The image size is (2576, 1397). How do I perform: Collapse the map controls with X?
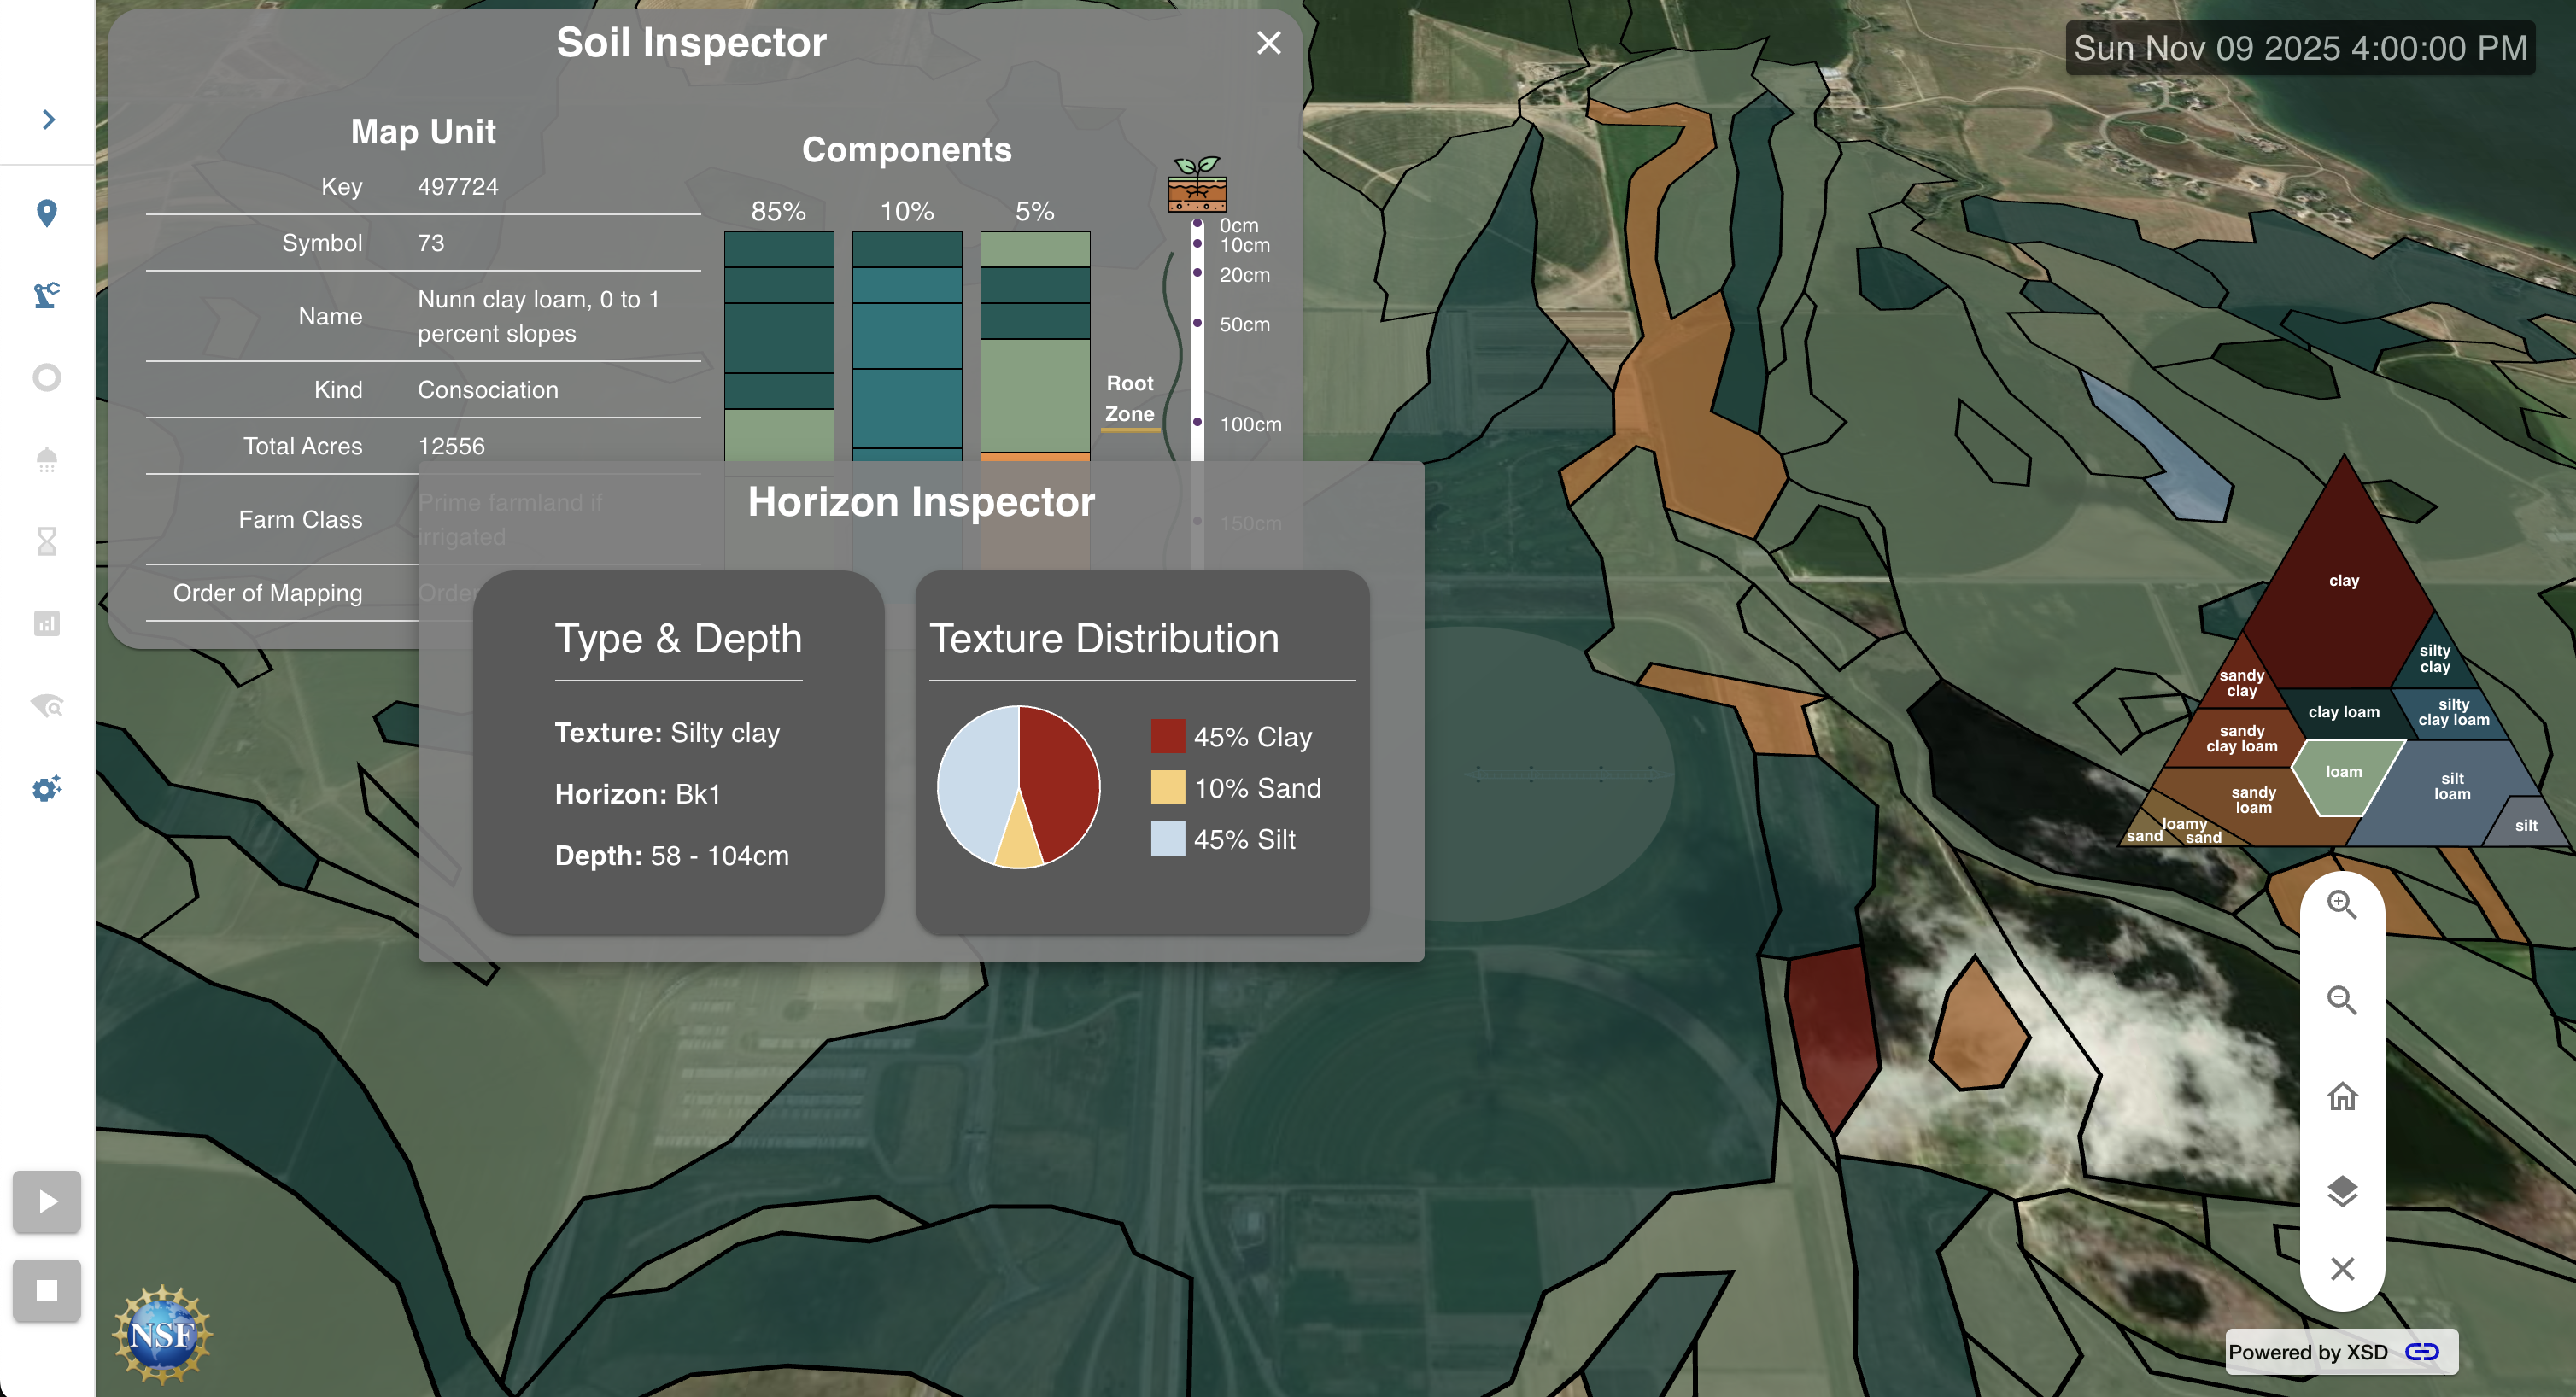tap(2342, 1268)
